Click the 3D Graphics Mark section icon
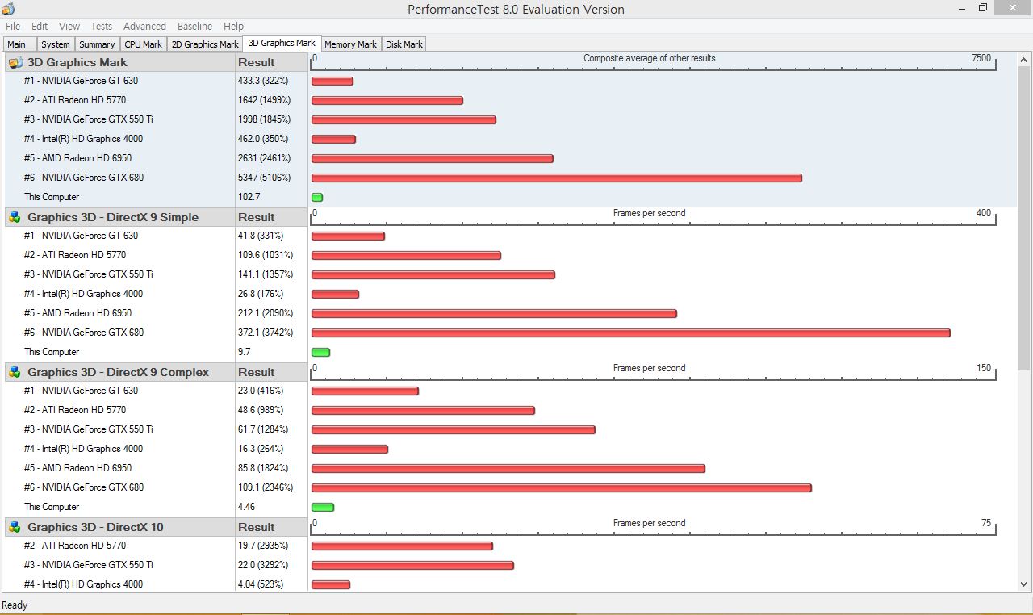Image resolution: width=1033 pixels, height=615 pixels. [15, 62]
